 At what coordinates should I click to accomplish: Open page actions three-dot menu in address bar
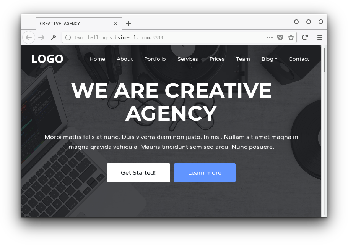pyautogui.click(x=270, y=37)
